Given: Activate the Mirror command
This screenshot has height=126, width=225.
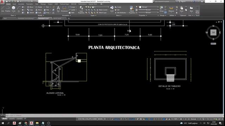Looking at the screenshot, I should click(39, 10).
